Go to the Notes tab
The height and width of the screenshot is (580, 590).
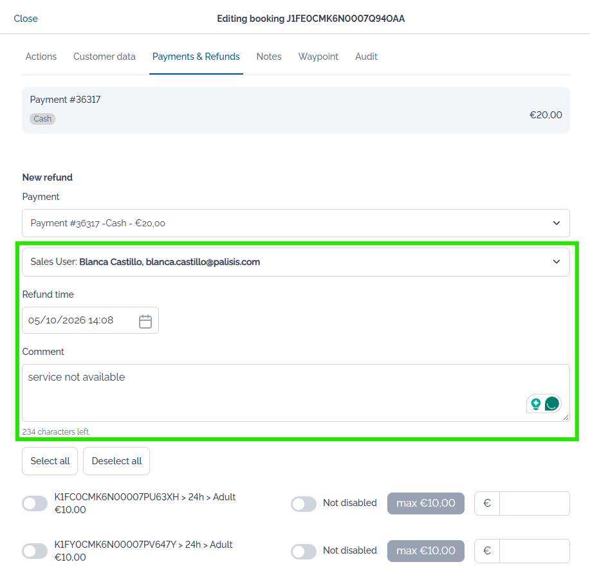click(269, 57)
